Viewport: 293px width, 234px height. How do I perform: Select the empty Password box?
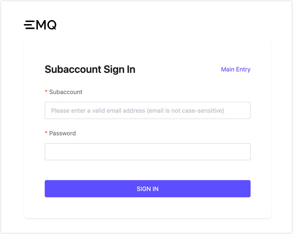point(147,152)
